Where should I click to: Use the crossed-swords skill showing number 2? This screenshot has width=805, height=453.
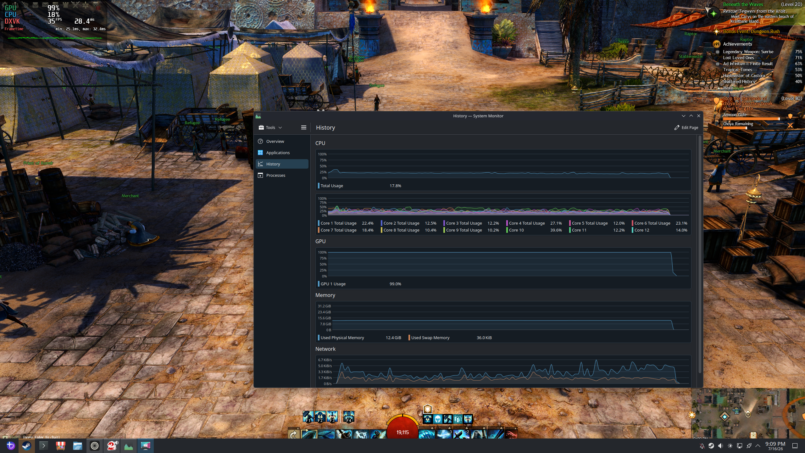[462, 434]
